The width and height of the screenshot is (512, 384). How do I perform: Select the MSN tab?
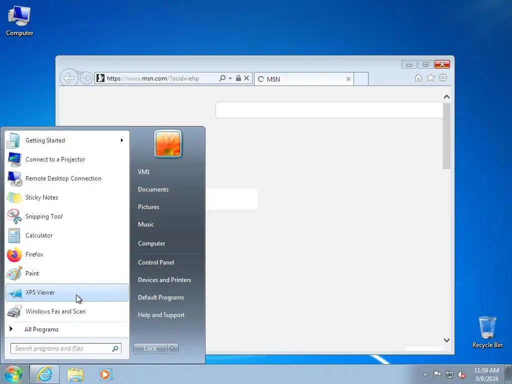tap(303, 79)
